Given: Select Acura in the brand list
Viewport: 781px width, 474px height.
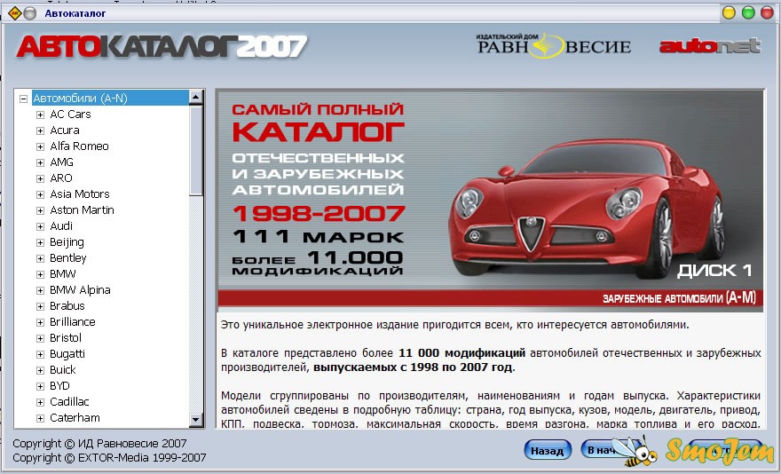Looking at the screenshot, I should pyautogui.click(x=65, y=130).
